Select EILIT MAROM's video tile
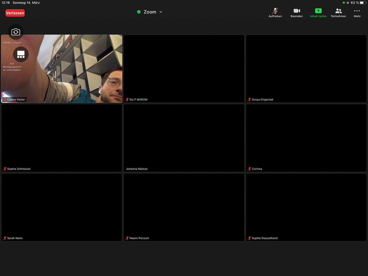Image resolution: width=368 pixels, height=276 pixels. coord(184,69)
